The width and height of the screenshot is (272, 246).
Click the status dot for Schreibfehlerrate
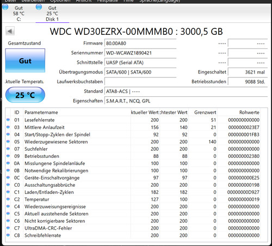[8, 235]
